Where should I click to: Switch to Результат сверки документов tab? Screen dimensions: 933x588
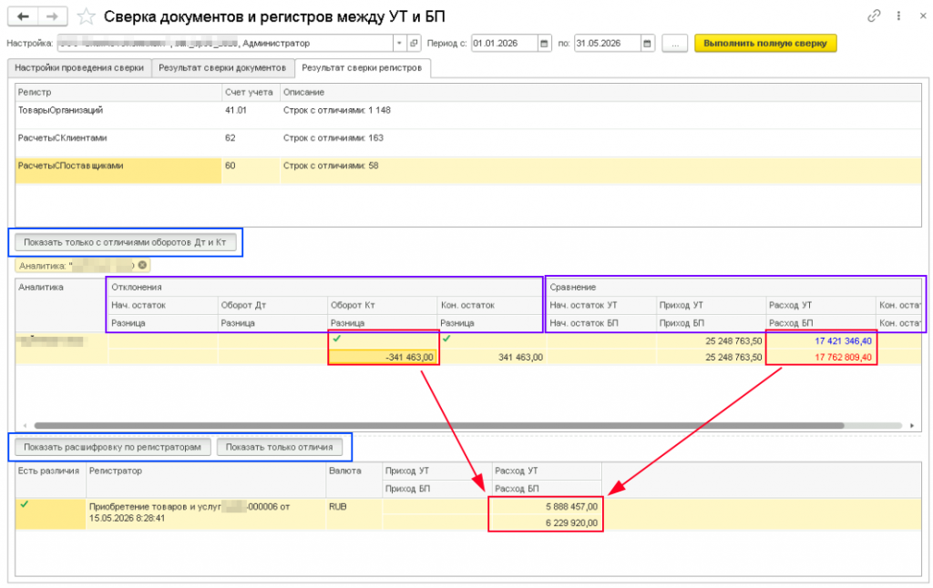click(x=222, y=67)
